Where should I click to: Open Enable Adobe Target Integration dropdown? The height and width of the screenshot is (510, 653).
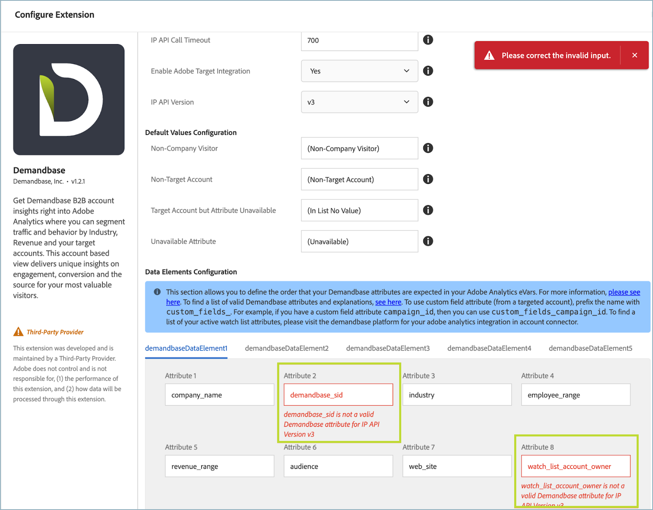coord(359,71)
